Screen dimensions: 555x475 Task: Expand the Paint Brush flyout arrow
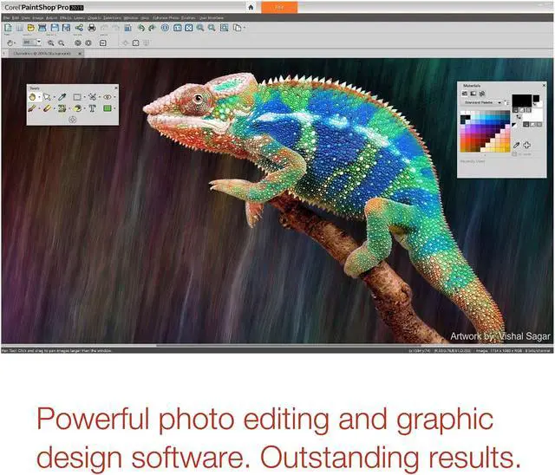pos(39,108)
